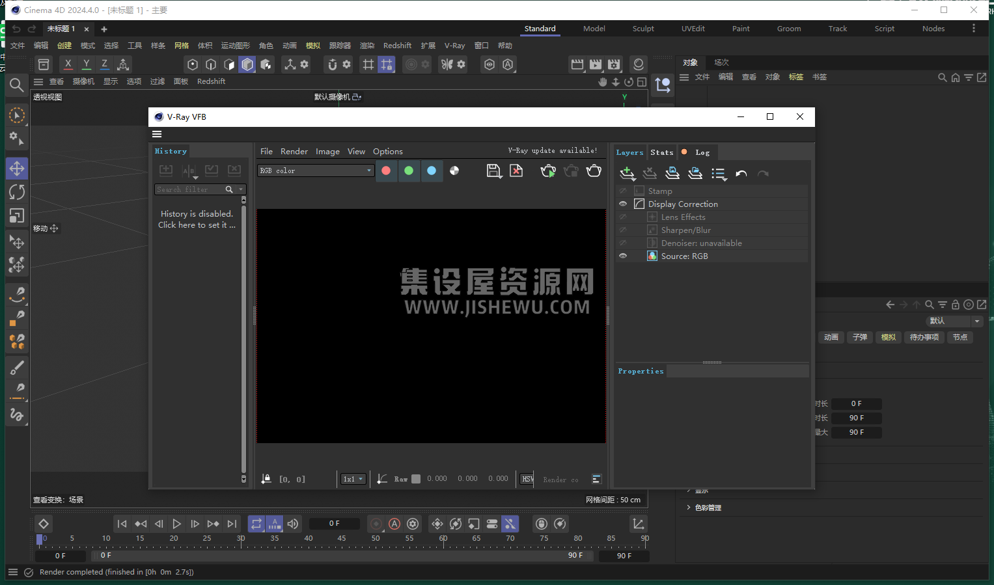Switch to alpha channel view in VFB
994x585 pixels.
(x=454, y=170)
